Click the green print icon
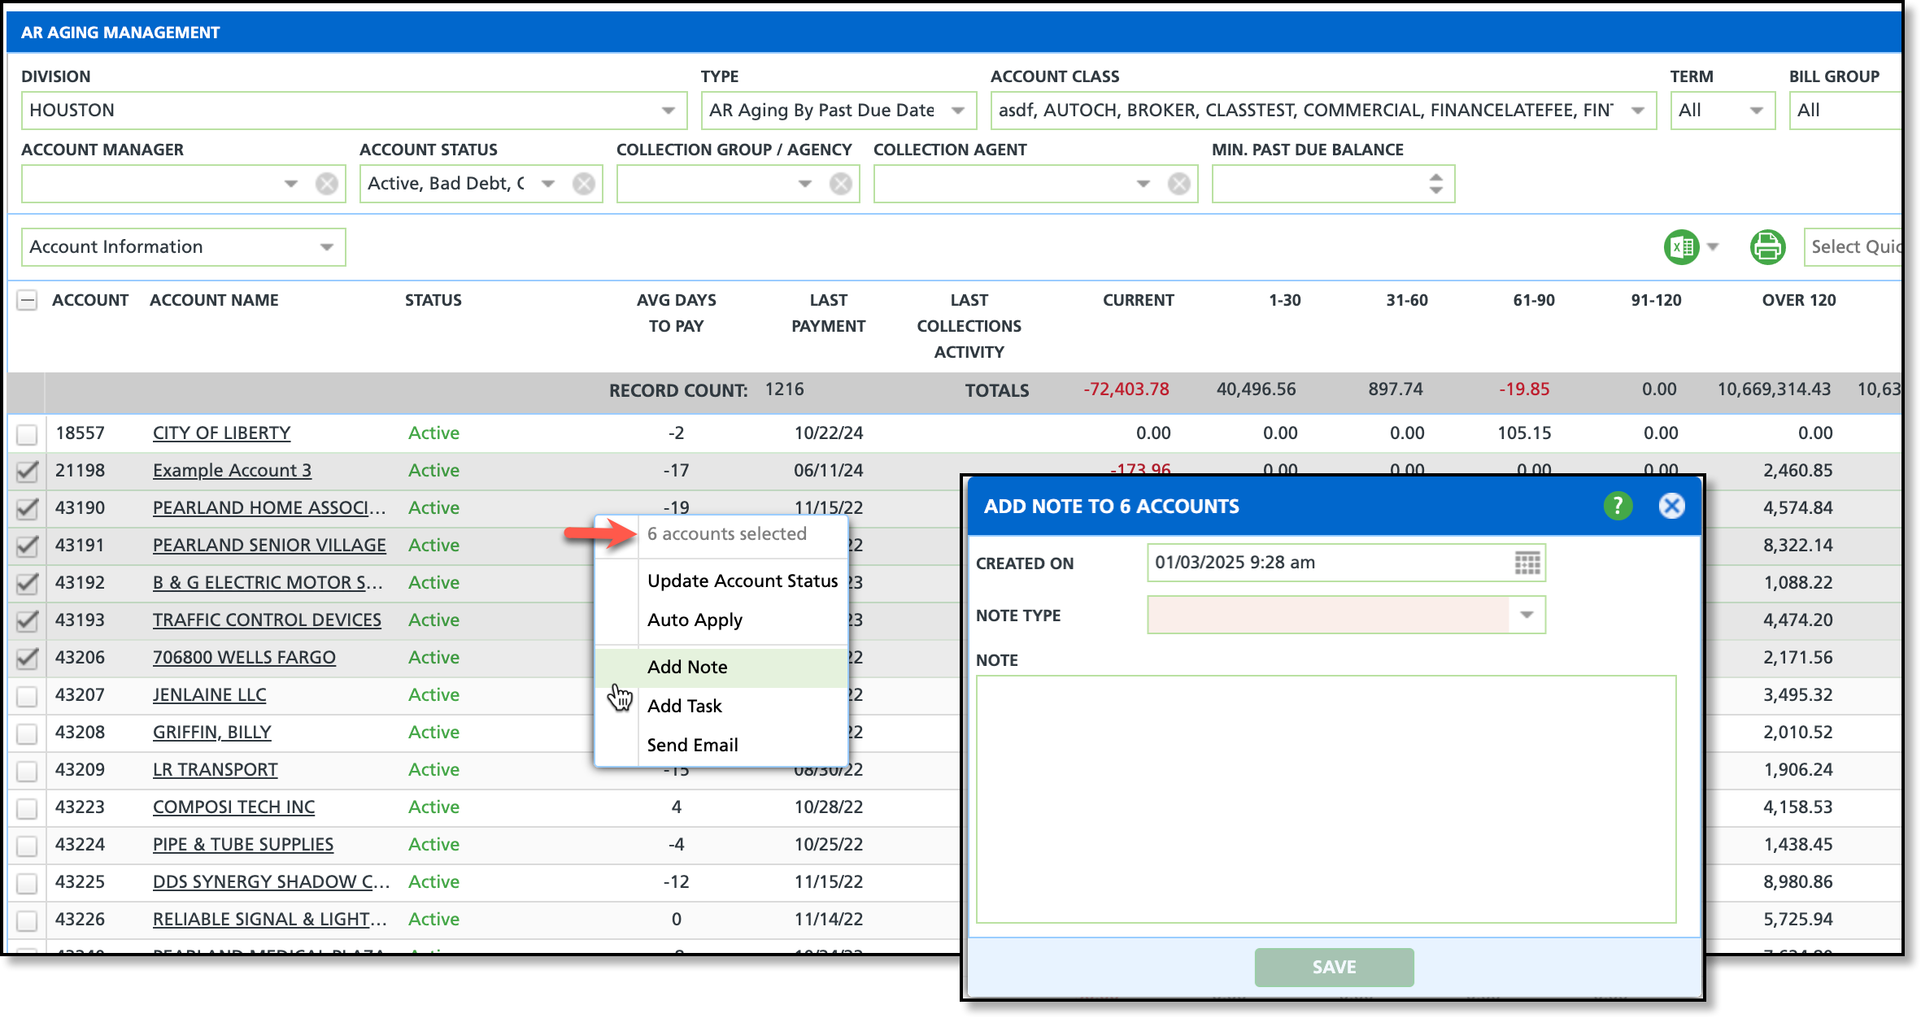The height and width of the screenshot is (1018, 1921). (x=1766, y=247)
